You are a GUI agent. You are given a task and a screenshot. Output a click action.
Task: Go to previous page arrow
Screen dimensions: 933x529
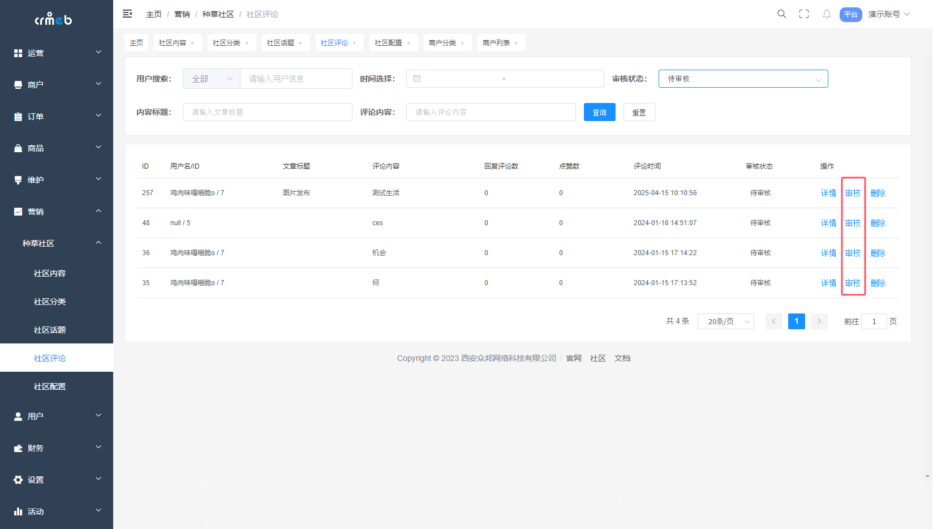tap(774, 321)
